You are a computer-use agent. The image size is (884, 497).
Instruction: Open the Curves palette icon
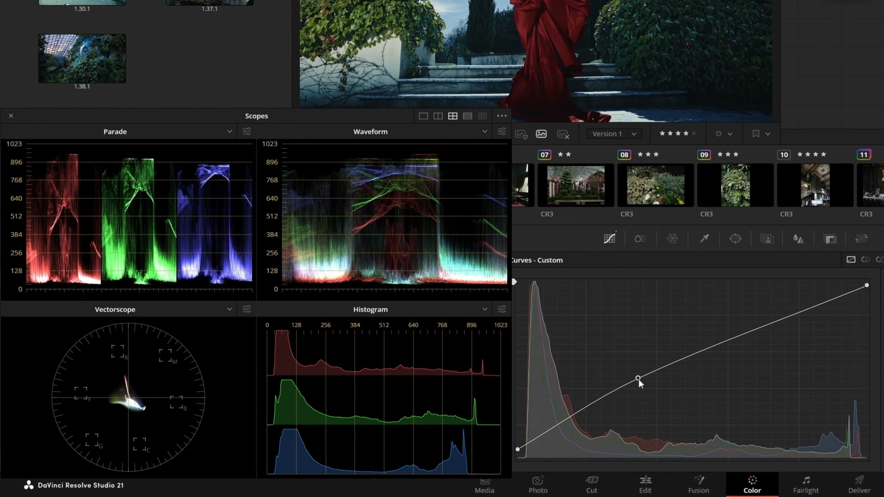point(609,239)
